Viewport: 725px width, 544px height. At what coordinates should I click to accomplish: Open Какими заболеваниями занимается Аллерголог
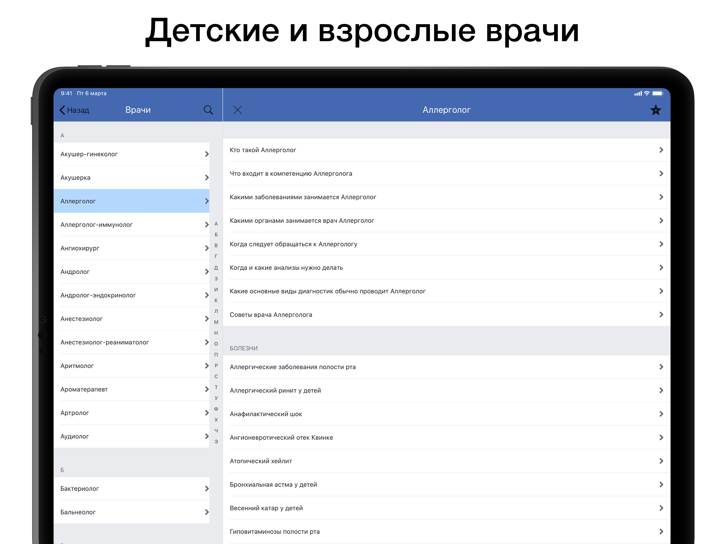click(446, 197)
